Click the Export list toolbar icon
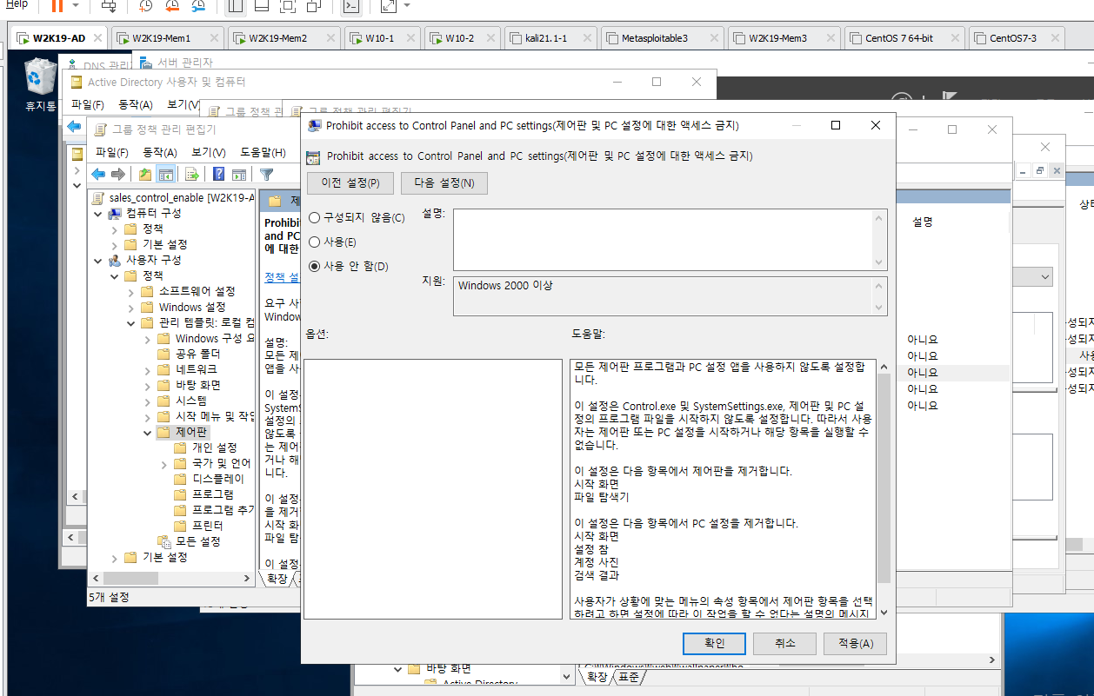 pos(192,174)
